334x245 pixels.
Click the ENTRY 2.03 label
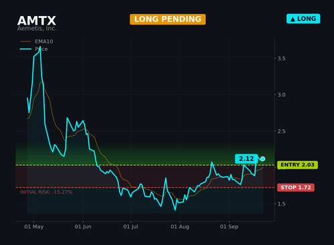tap(297, 165)
